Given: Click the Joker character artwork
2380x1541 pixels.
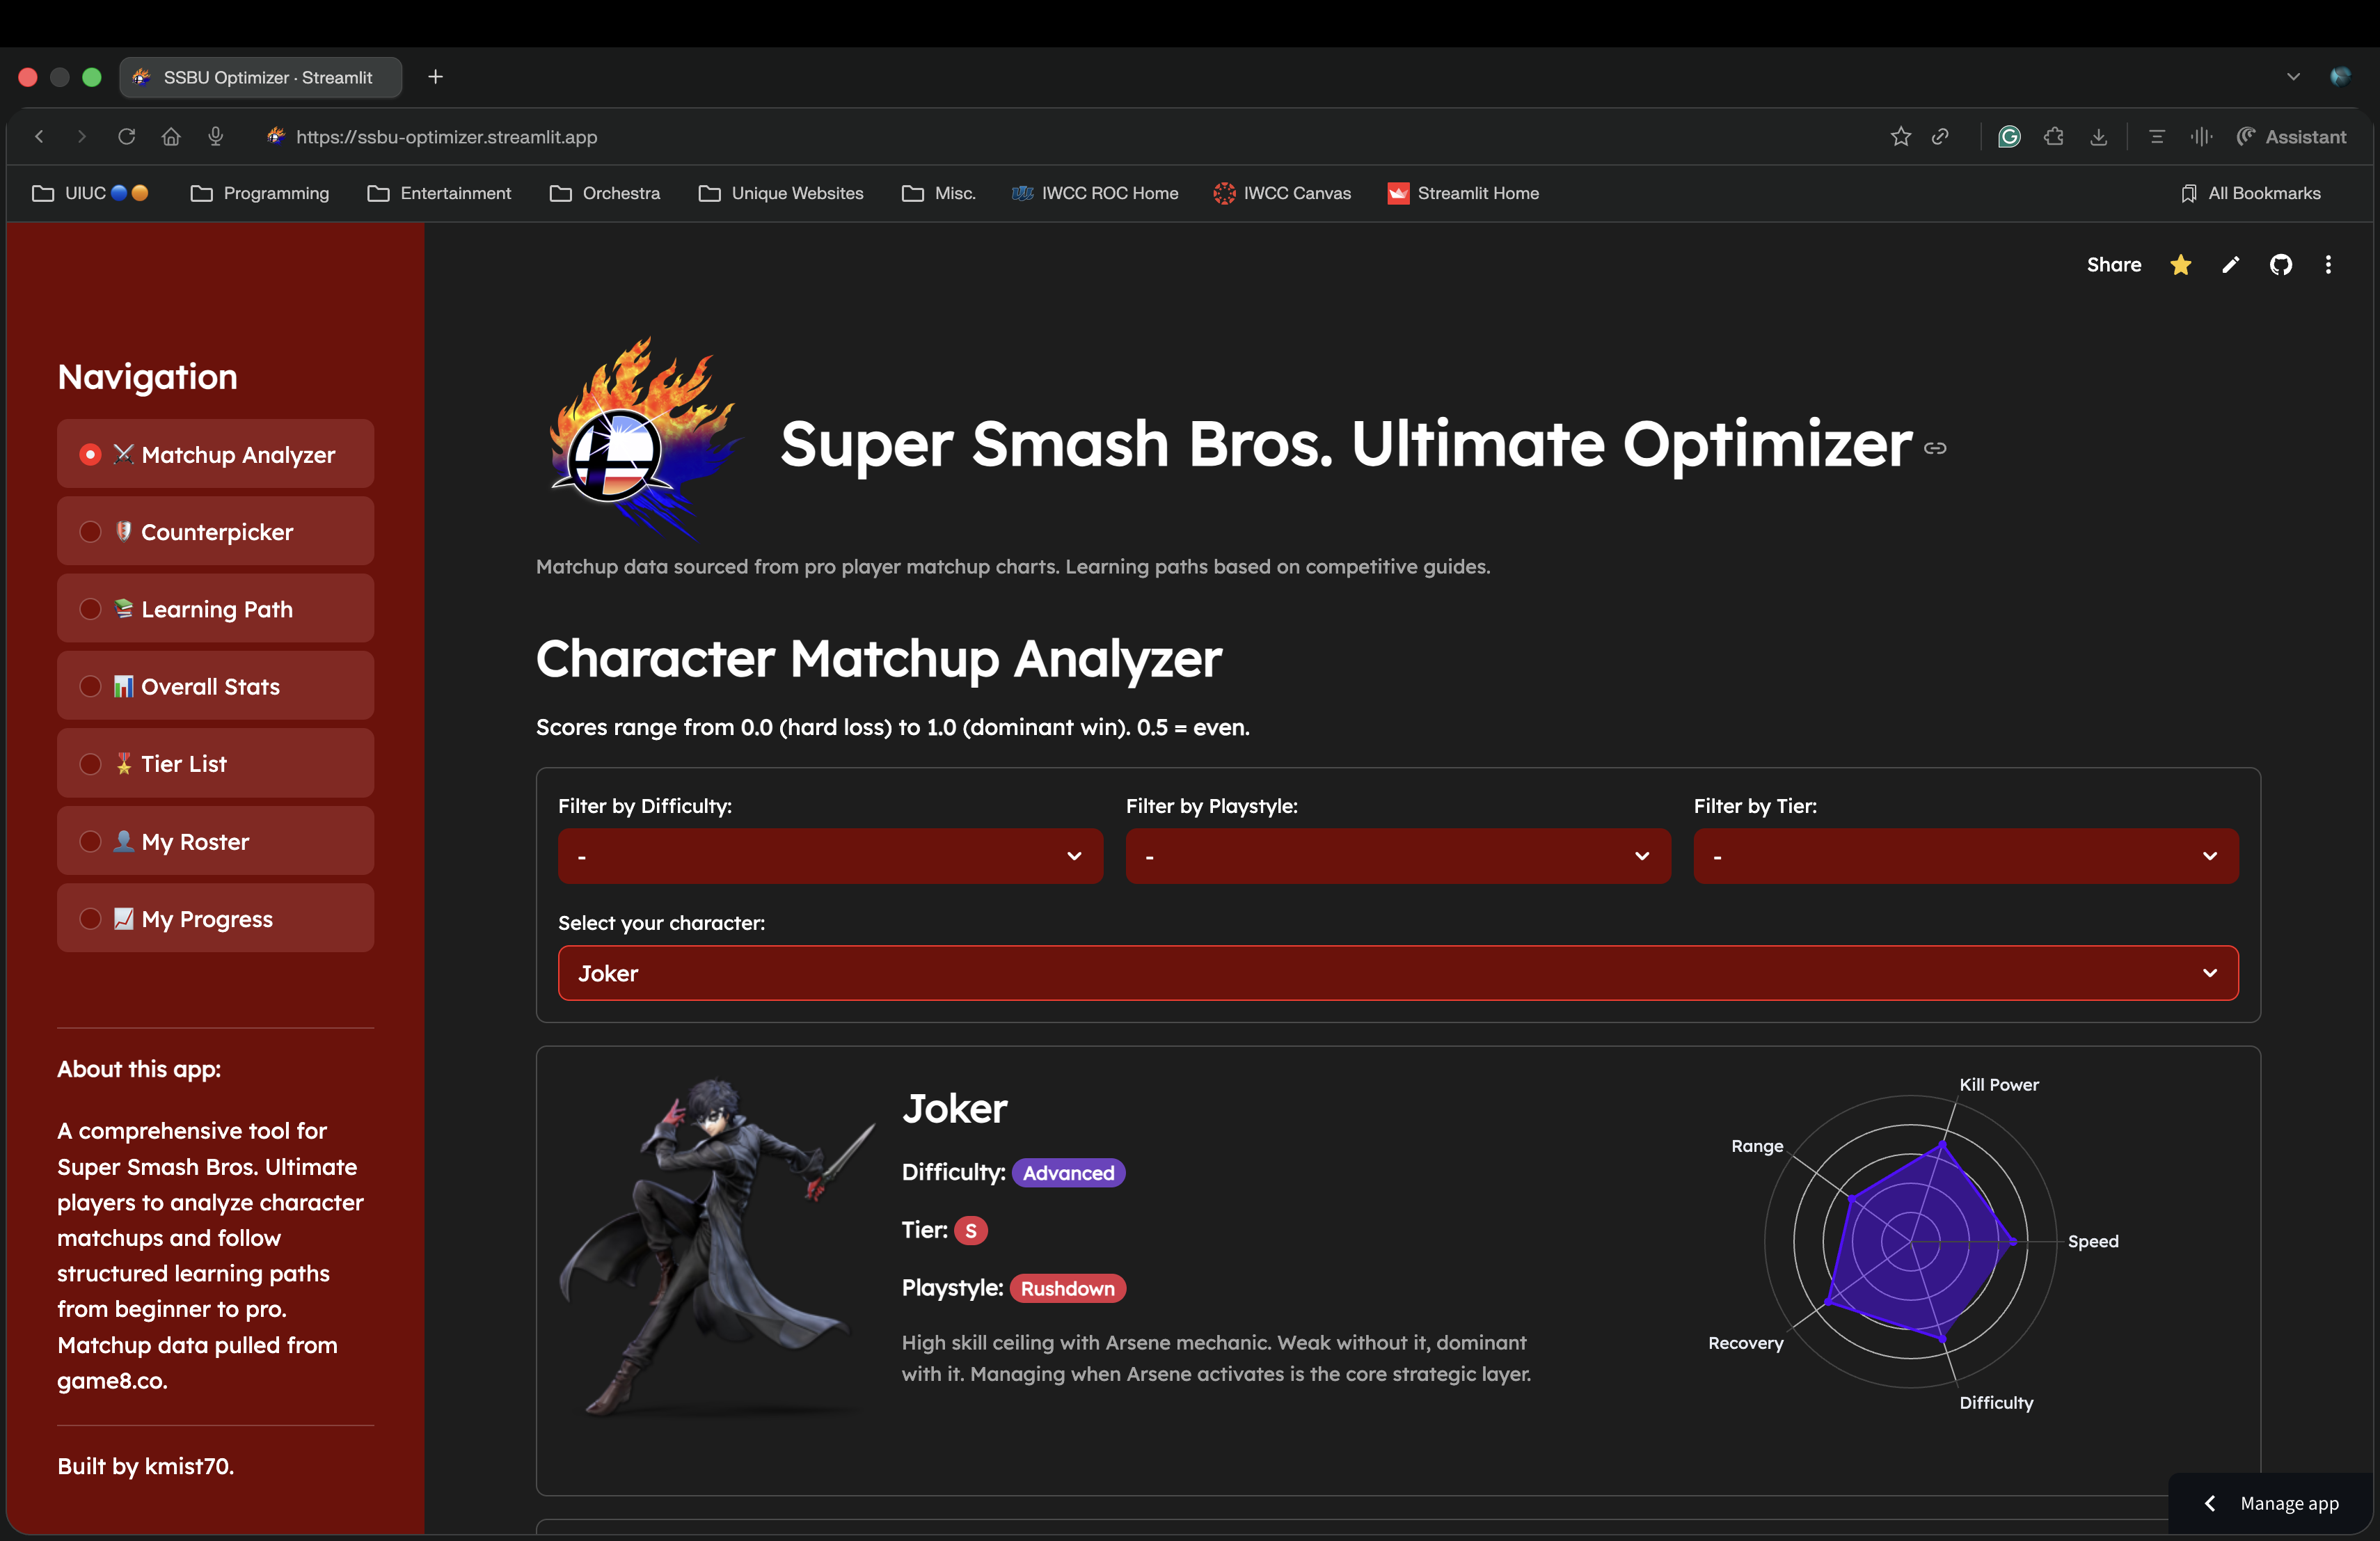Looking at the screenshot, I should [717, 1246].
